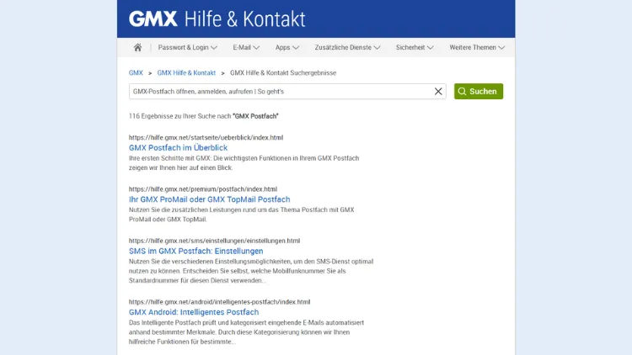
Task: Open SMS im GMX Postfach: Einstellungen
Action: click(x=195, y=251)
